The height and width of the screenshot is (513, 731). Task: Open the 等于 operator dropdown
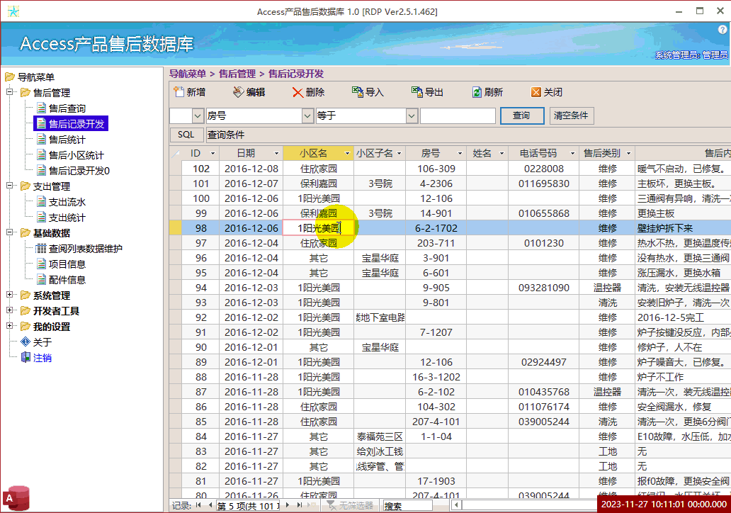[x=412, y=115]
